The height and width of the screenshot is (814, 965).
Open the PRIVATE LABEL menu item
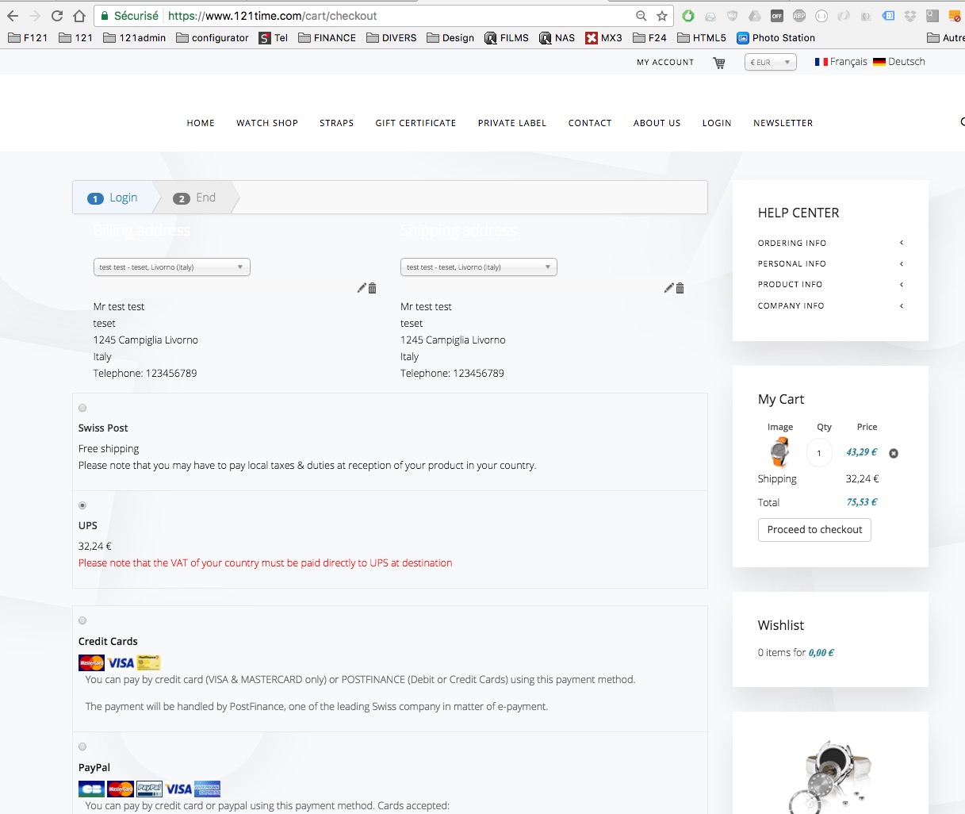coord(512,123)
